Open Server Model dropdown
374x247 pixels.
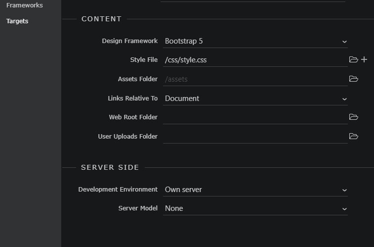[255, 208]
